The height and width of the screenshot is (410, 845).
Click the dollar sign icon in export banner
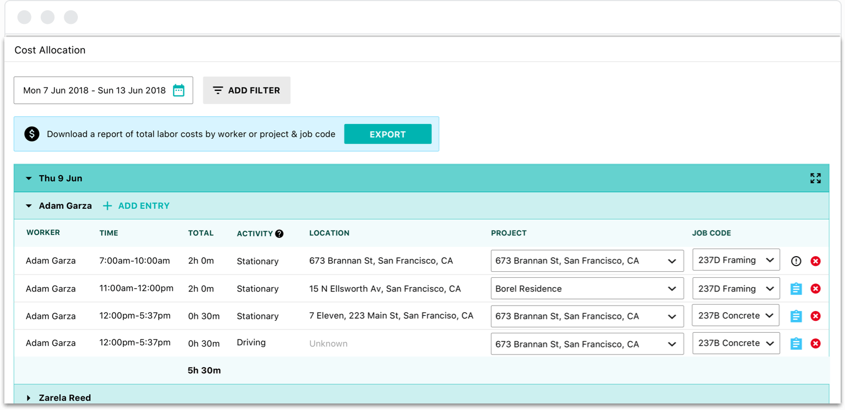click(32, 134)
